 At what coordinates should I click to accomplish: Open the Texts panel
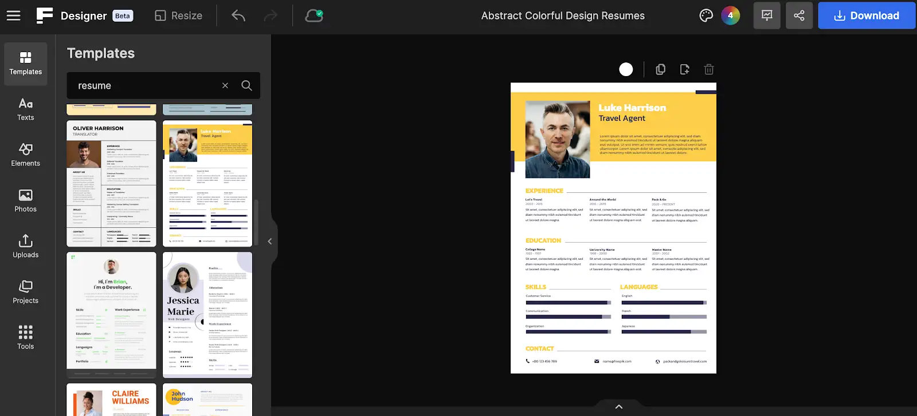pyautogui.click(x=26, y=109)
